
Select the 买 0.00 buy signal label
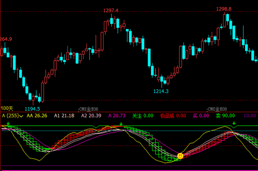[201, 116]
